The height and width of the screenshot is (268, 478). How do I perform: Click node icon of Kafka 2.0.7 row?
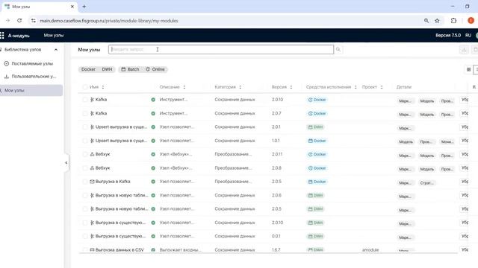point(92,113)
